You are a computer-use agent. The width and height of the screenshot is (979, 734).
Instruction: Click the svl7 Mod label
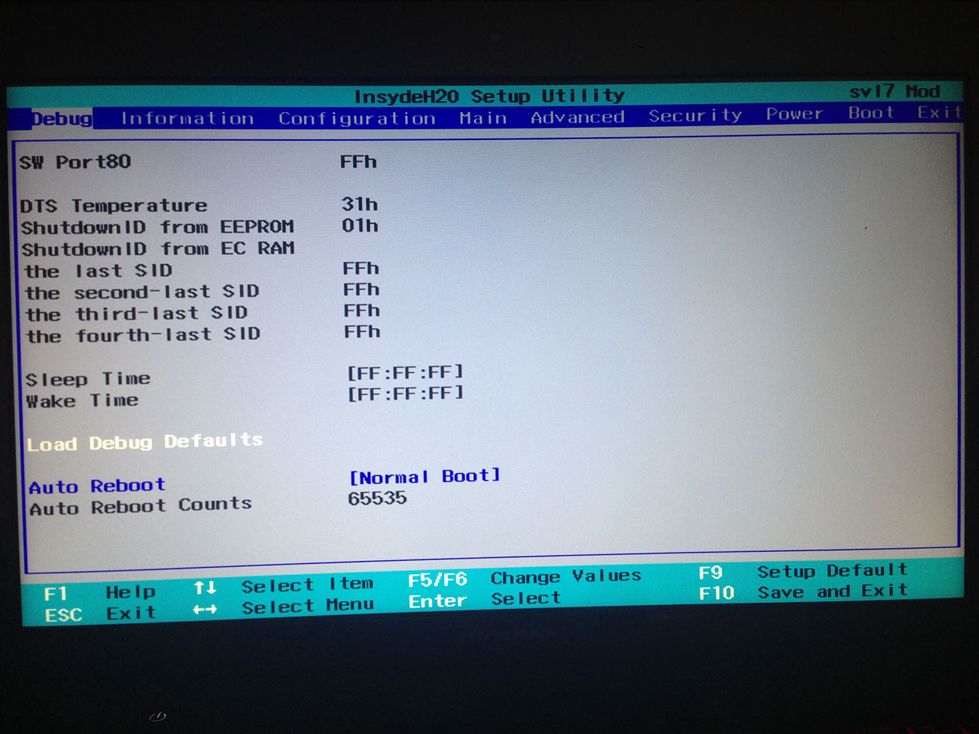[895, 91]
